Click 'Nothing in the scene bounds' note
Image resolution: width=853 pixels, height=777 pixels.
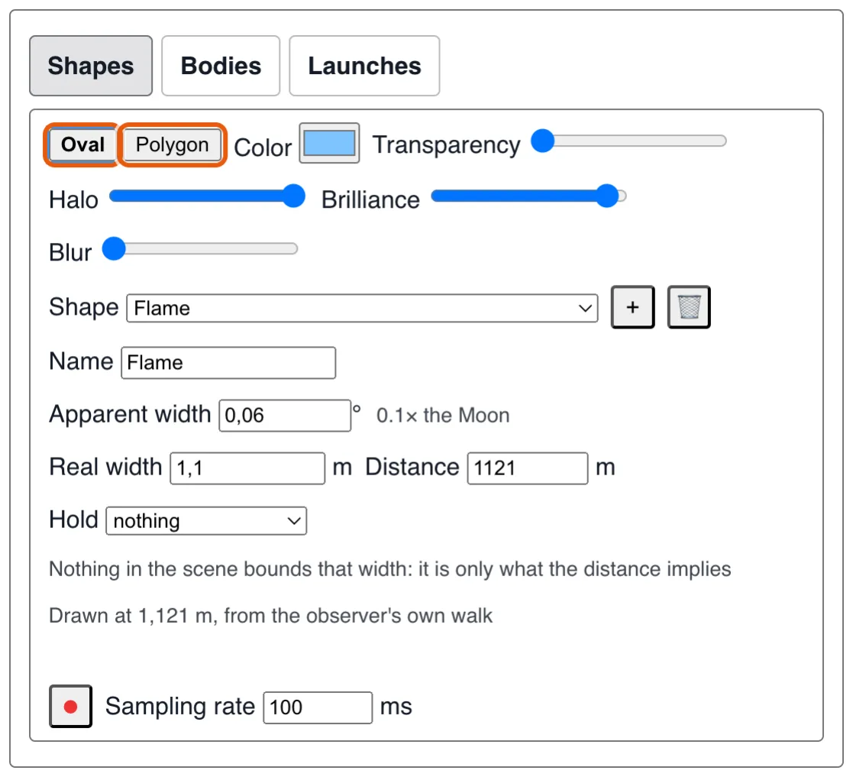(390, 569)
